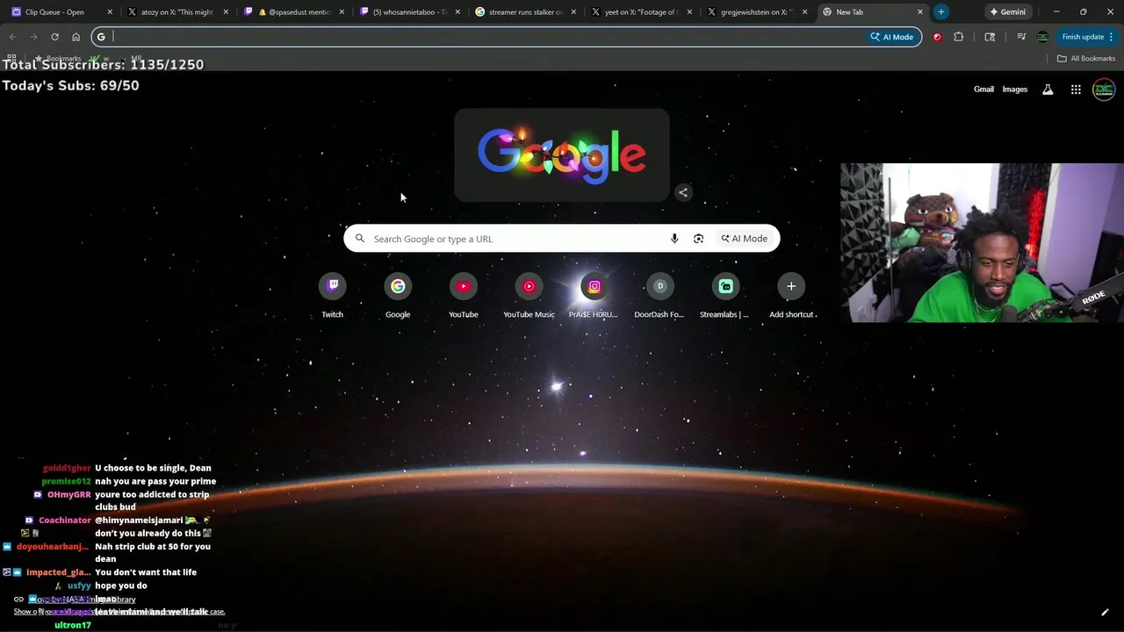Screen dimensions: 1124x632
Task: Open the Extensions puzzle menu
Action: (958, 37)
